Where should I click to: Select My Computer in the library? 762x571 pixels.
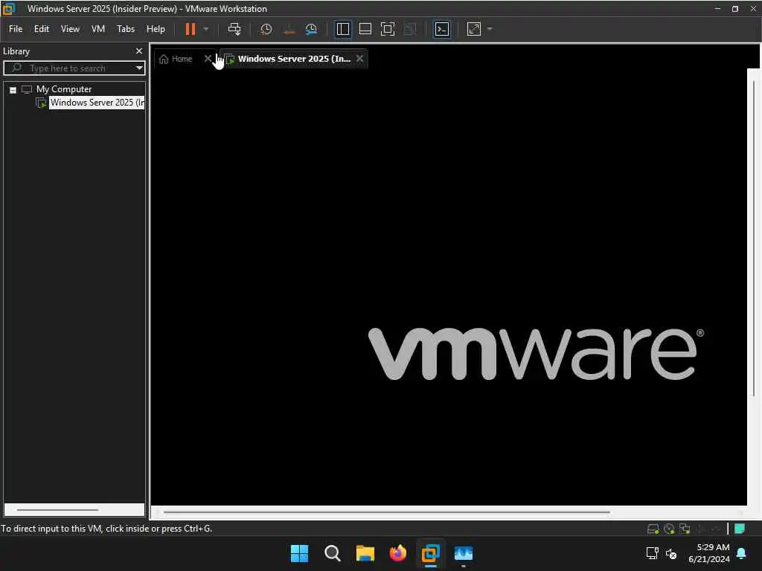64,89
